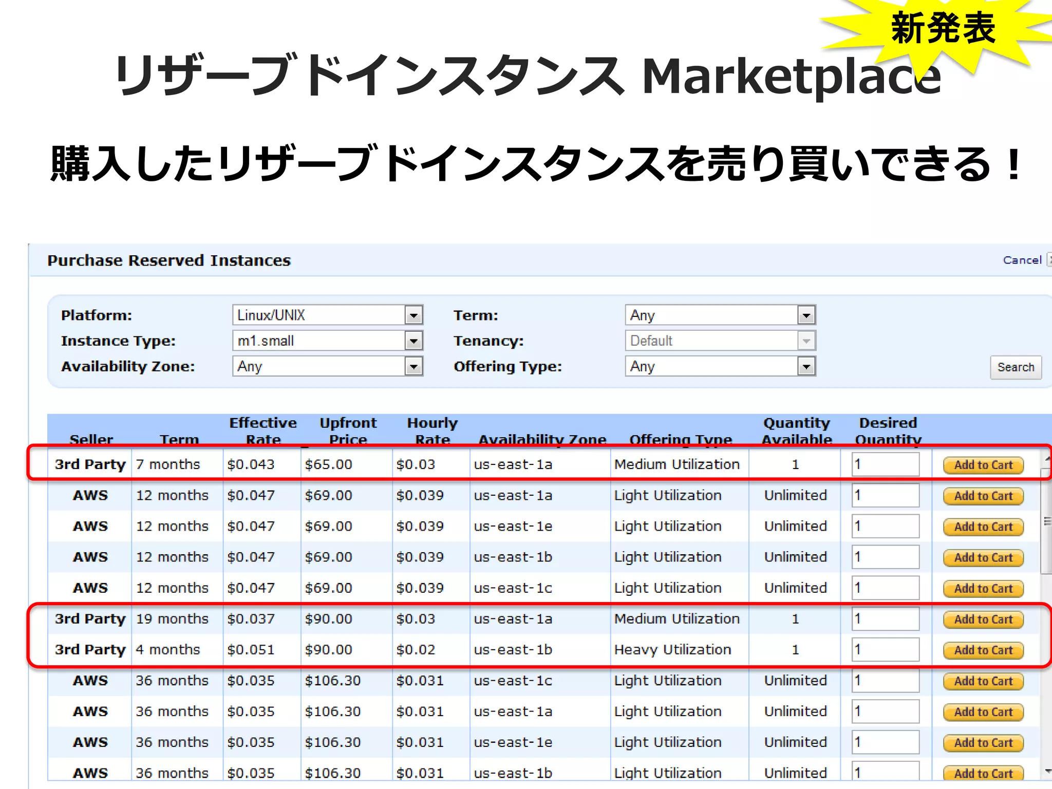Add the AWS 36 months us-east-1c offer to cart
The image size is (1052, 789).
point(983,681)
